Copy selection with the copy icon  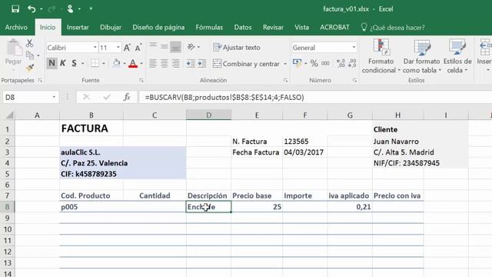pos(30,55)
